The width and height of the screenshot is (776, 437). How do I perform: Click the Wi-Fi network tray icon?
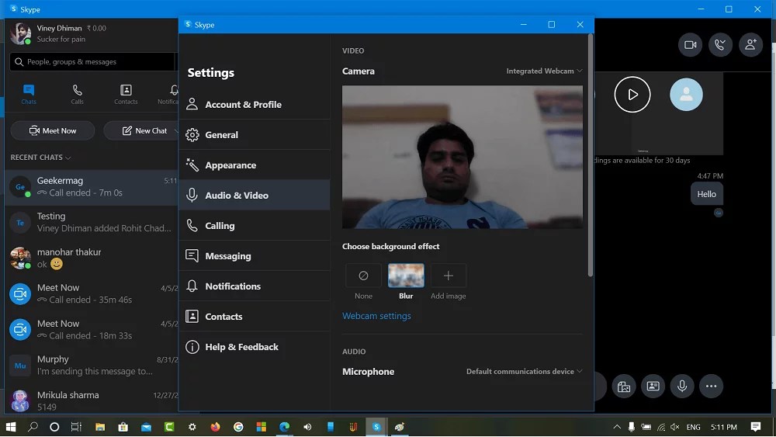pyautogui.click(x=660, y=427)
